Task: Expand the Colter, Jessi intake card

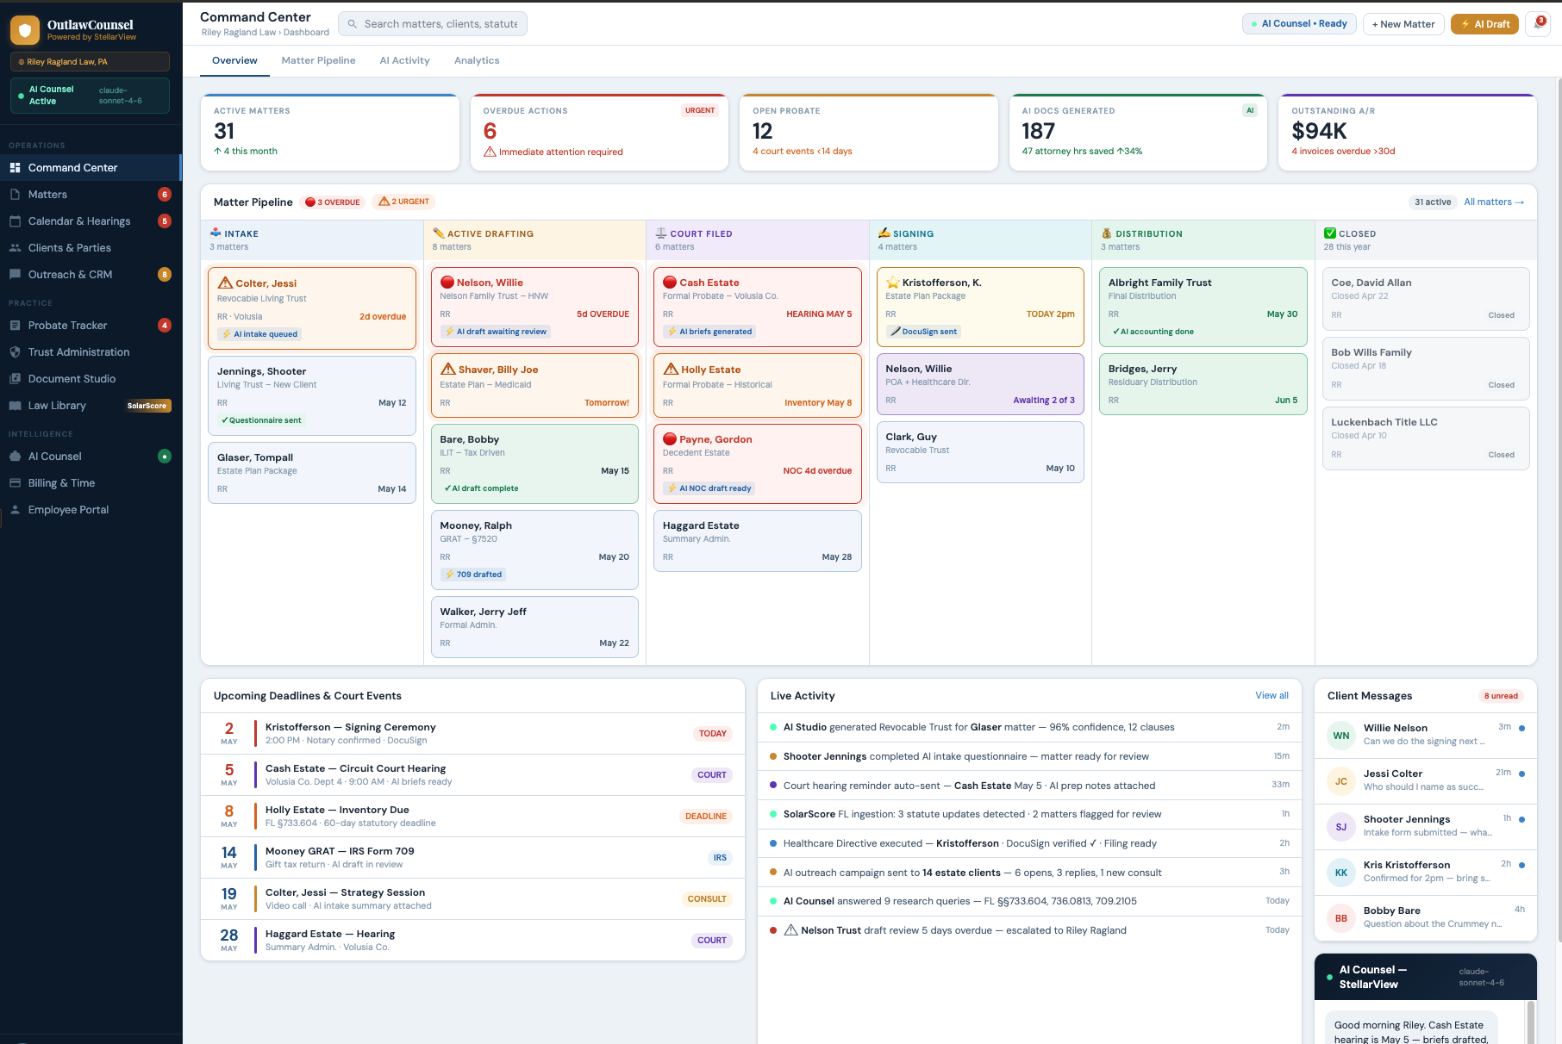Action: coord(311,308)
